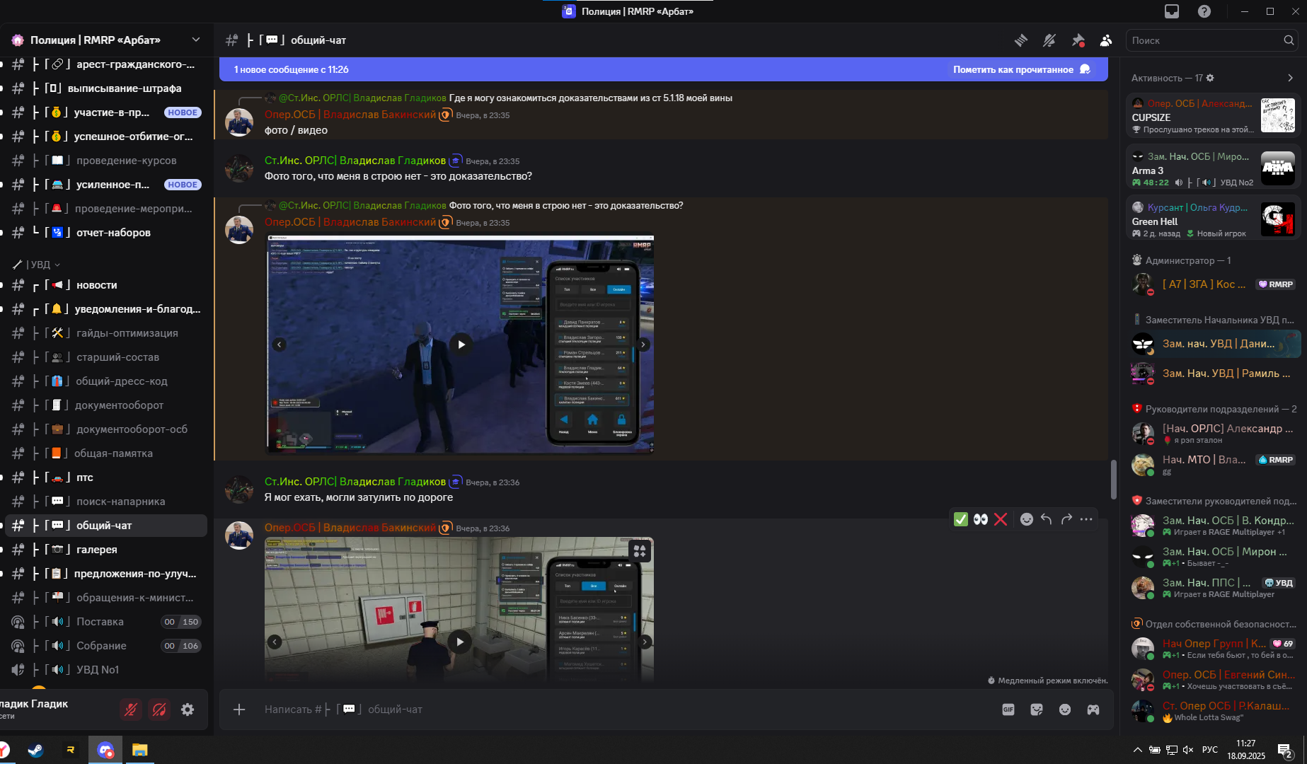This screenshot has width=1307, height=764.
Task: Show hidden tray icons chevron
Action: tap(1137, 750)
